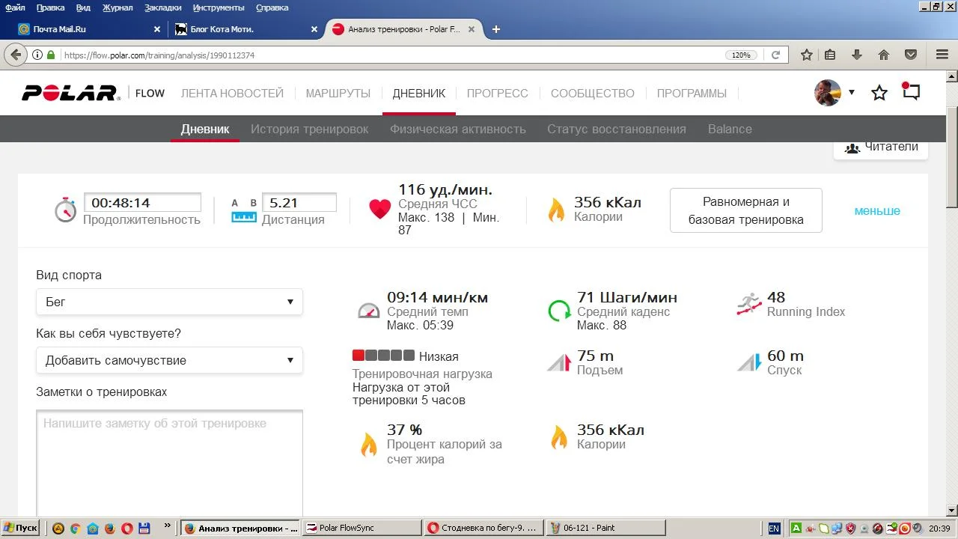Open the Закладки menu in menu bar
Image resolution: width=958 pixels, height=539 pixels.
coord(163,7)
